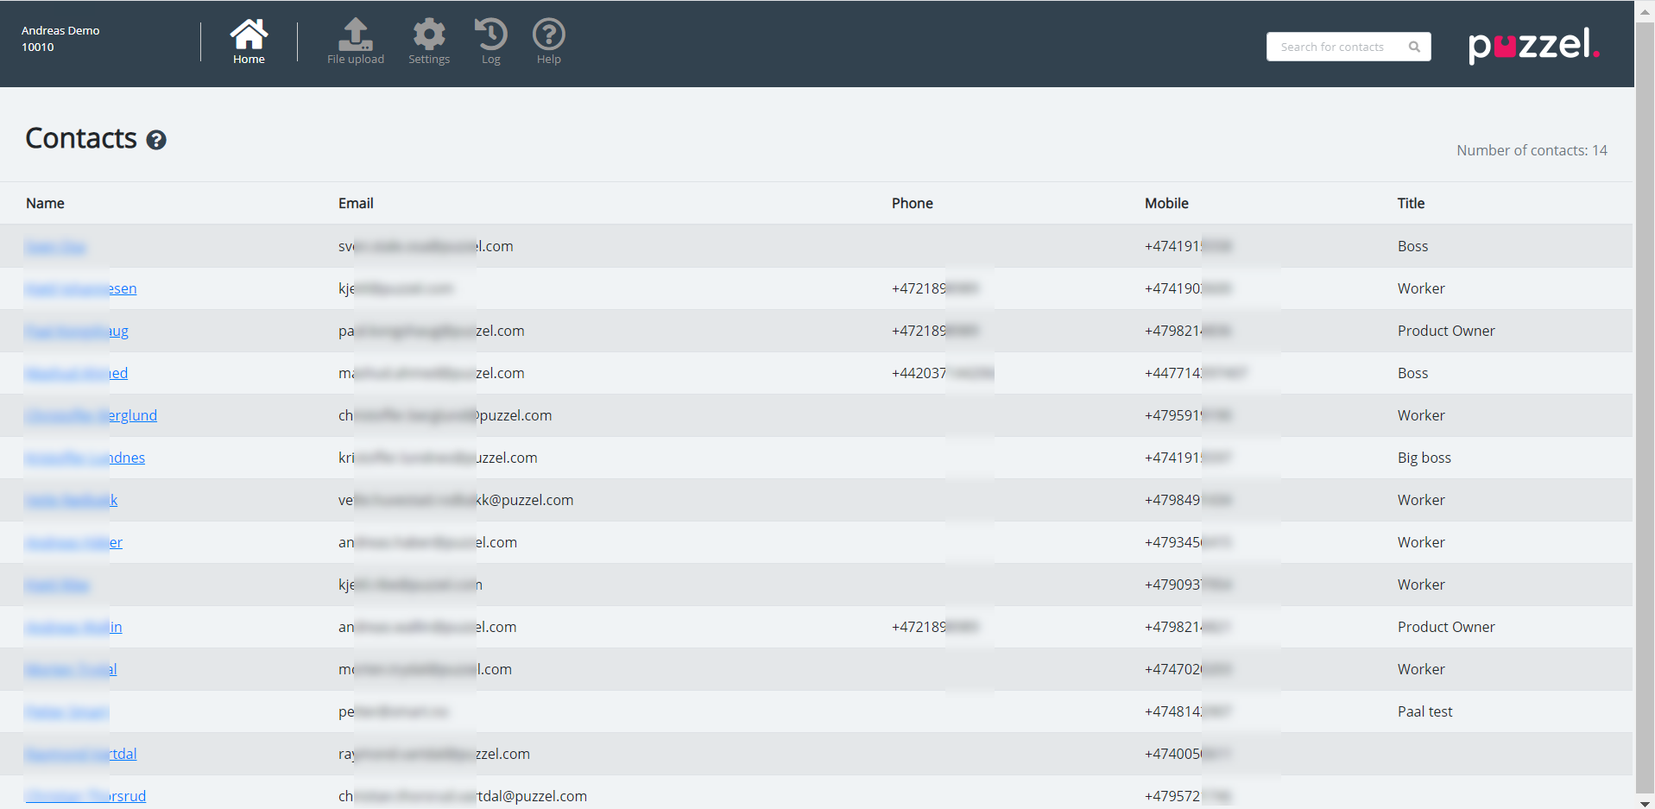Click the Help question mark icon in the top bar
Image resolution: width=1655 pixels, height=809 pixels.
[x=548, y=41]
